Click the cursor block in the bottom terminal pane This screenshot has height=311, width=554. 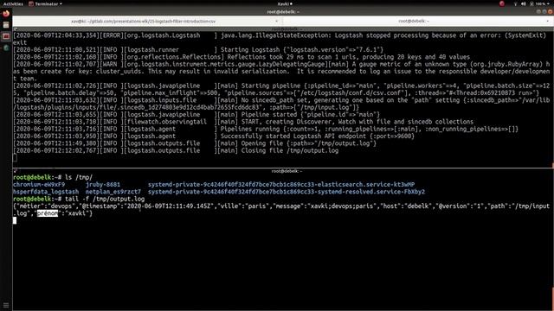[x=15, y=220]
